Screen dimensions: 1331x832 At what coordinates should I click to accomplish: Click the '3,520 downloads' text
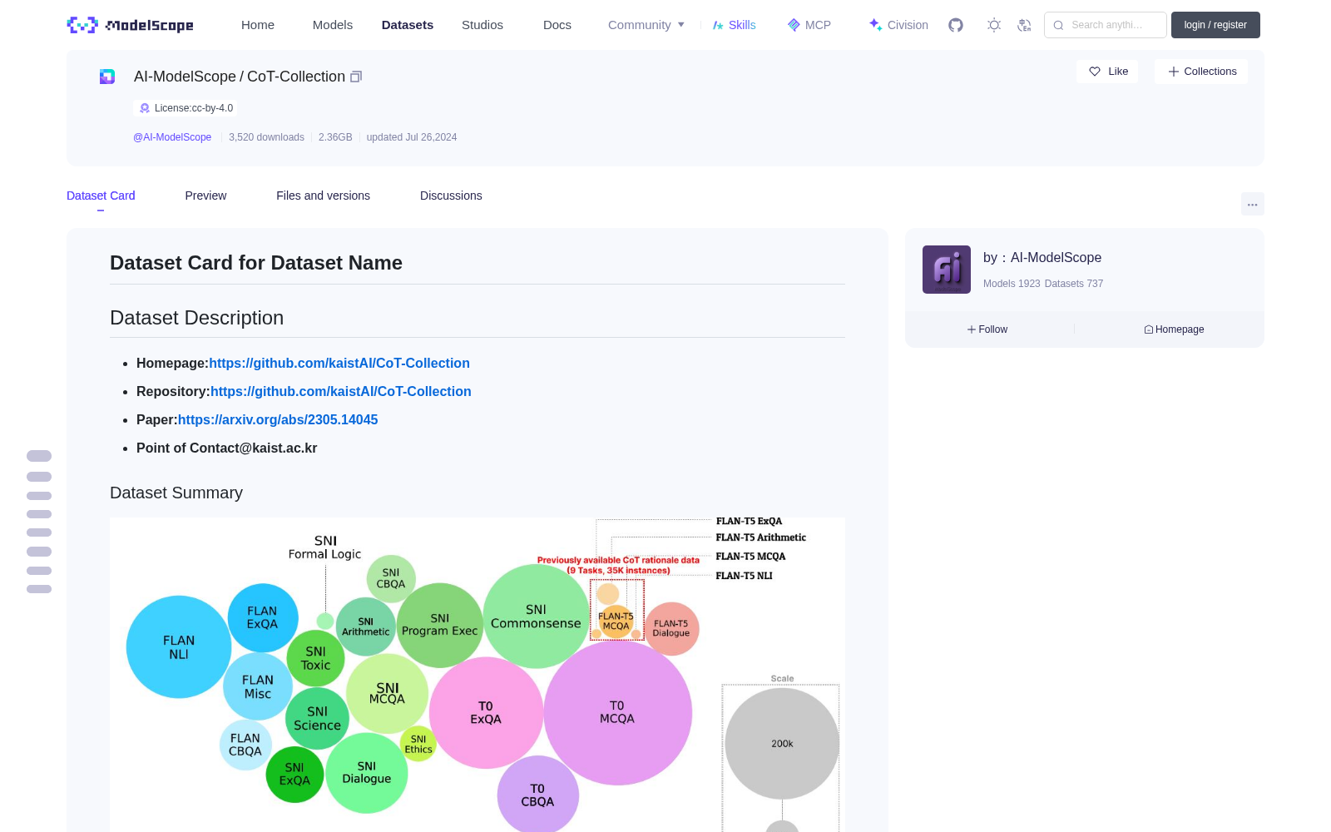[266, 137]
